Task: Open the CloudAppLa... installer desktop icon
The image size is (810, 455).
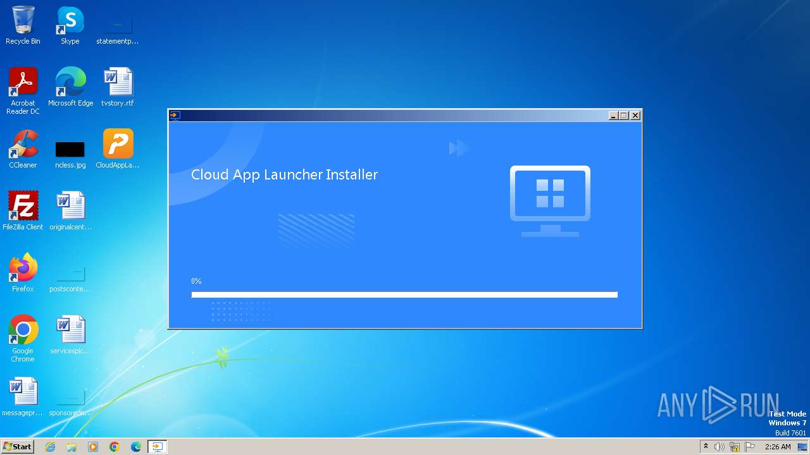Action: [118, 149]
